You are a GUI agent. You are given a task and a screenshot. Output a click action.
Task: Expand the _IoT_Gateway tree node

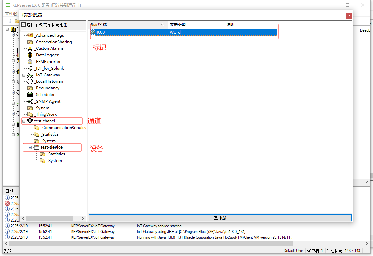[24, 75]
